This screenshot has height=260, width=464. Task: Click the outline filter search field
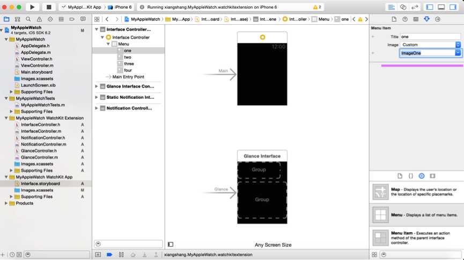(x=128, y=244)
